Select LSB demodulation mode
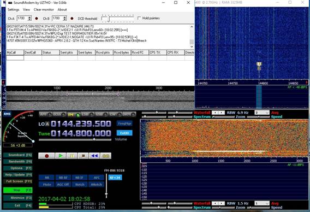The height and width of the screenshot is (212, 310). (x=87, y=114)
